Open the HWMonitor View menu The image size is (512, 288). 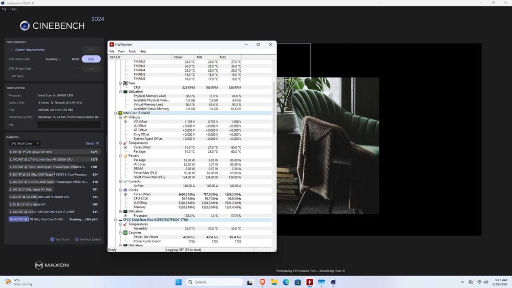tap(121, 51)
